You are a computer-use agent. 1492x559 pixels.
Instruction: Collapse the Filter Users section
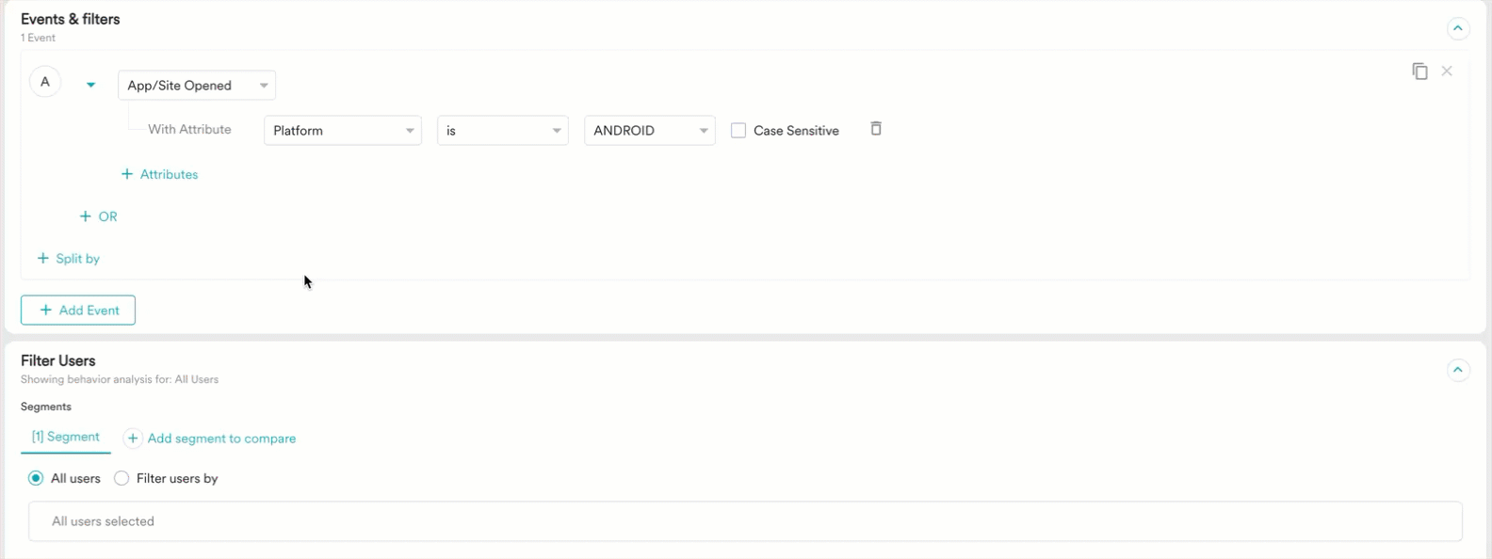[1457, 371]
